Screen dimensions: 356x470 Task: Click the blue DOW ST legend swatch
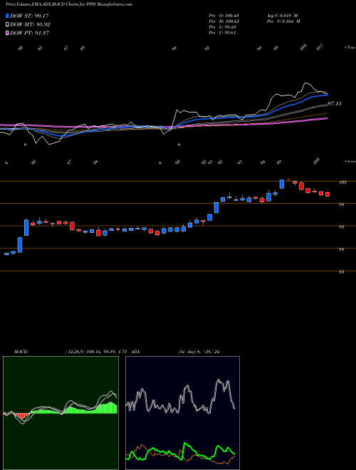click(x=8, y=16)
